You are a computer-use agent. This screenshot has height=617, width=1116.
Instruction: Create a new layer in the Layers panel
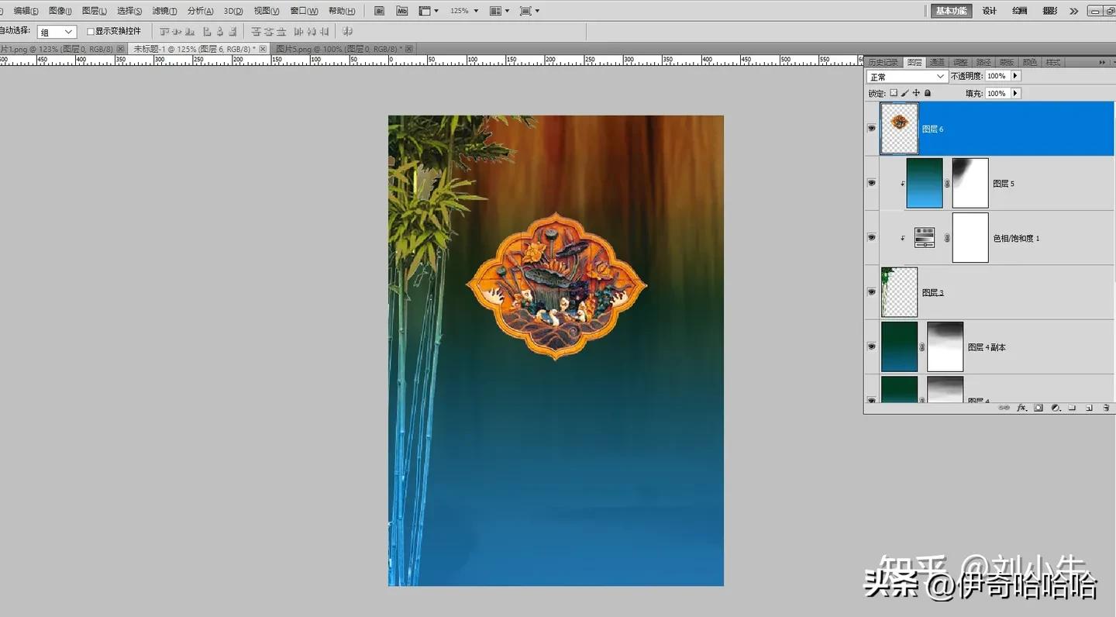(x=1089, y=407)
